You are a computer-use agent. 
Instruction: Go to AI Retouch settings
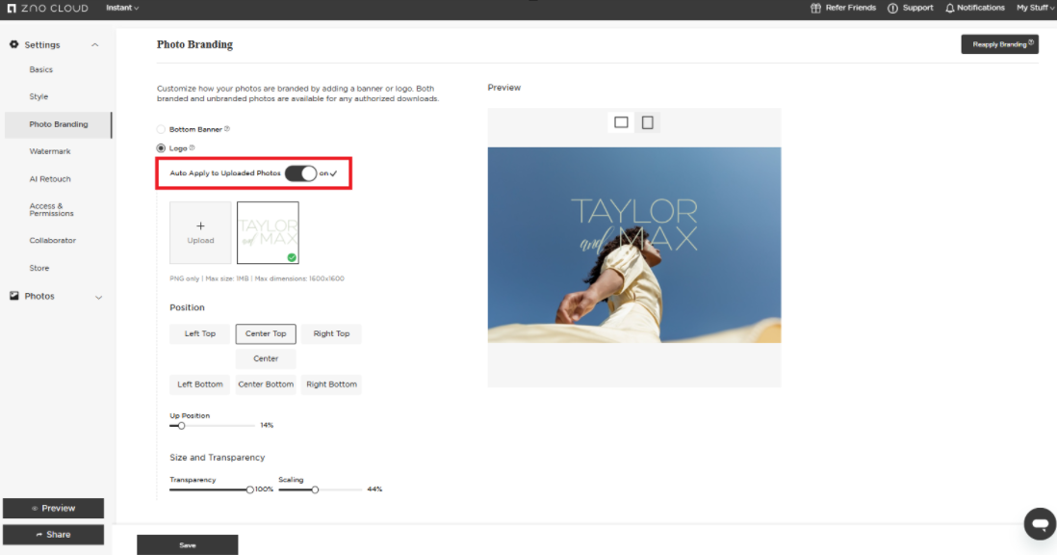pyautogui.click(x=50, y=179)
